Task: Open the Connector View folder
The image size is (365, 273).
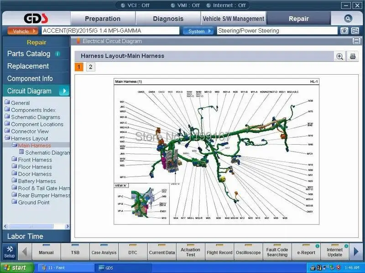Action: (x=27, y=131)
